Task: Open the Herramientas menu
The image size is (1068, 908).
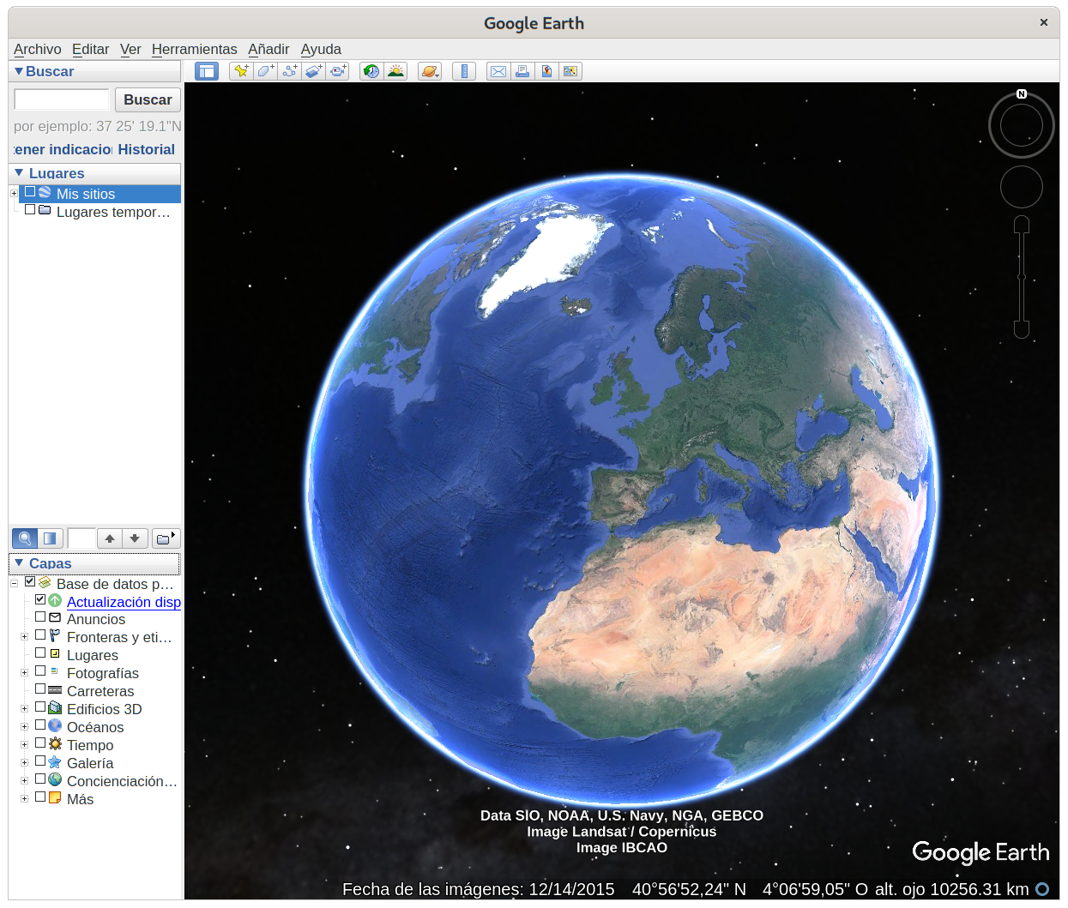Action: 194,49
